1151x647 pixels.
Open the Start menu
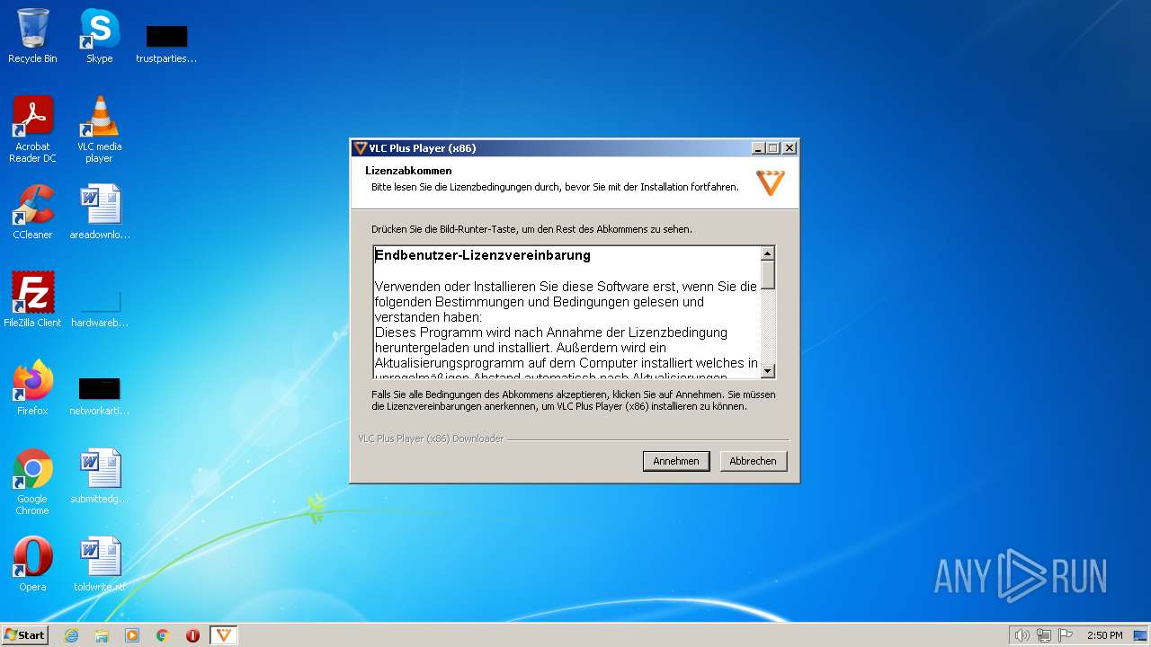click(25, 635)
